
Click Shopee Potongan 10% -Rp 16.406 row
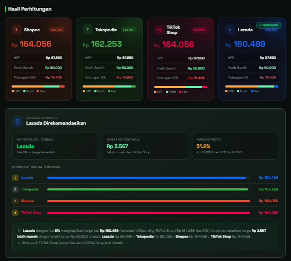(38, 77)
